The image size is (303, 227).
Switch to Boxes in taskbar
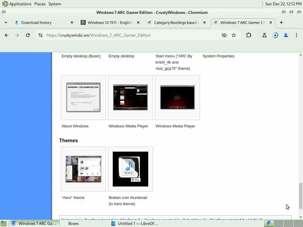point(73,223)
